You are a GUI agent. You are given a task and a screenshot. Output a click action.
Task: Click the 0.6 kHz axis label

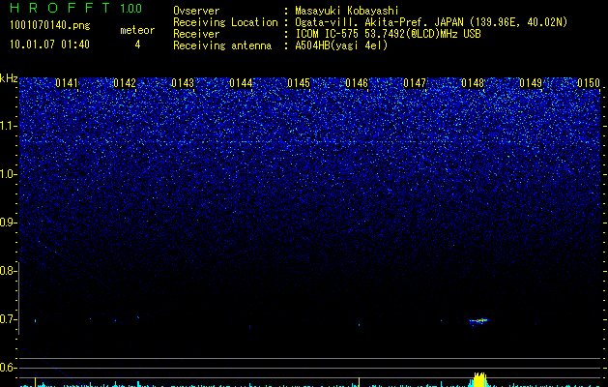[7, 368]
